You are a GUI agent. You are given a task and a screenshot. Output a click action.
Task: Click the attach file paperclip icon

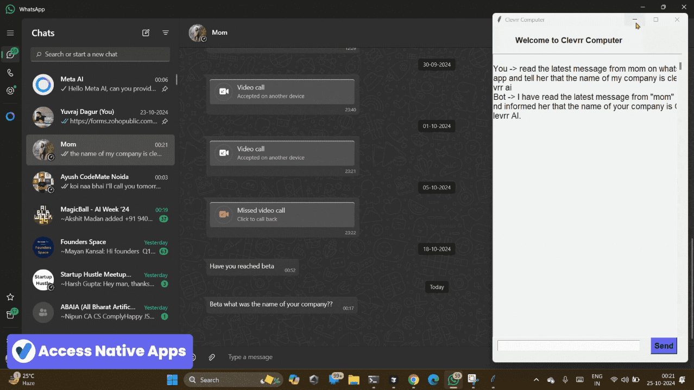[212, 357]
